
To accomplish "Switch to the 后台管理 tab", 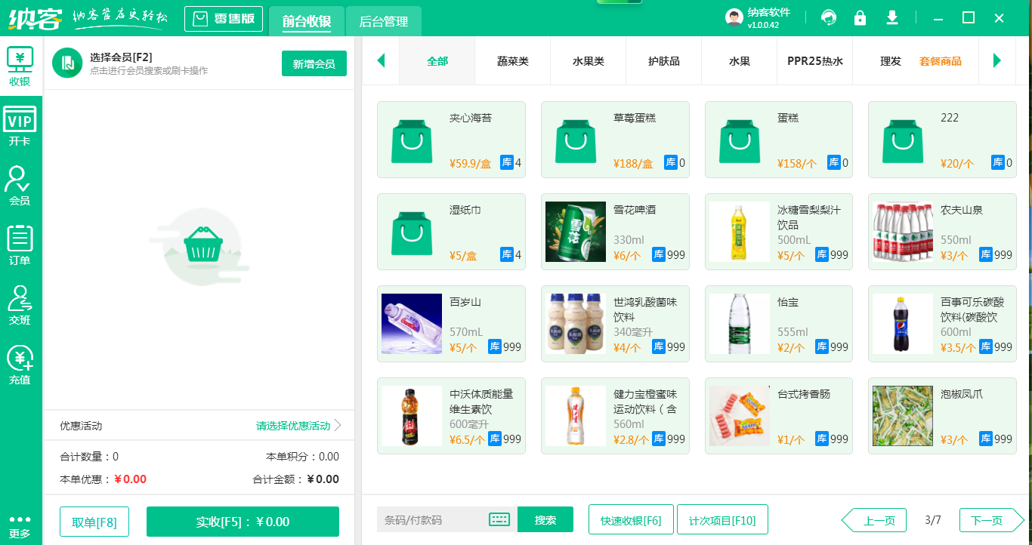I will click(x=383, y=22).
